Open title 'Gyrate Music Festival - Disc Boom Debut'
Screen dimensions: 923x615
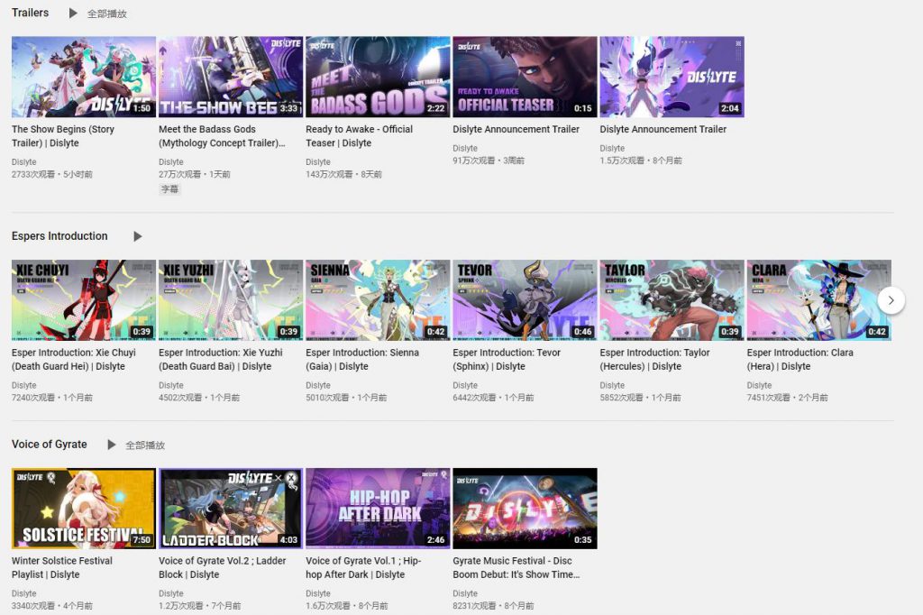click(x=516, y=567)
